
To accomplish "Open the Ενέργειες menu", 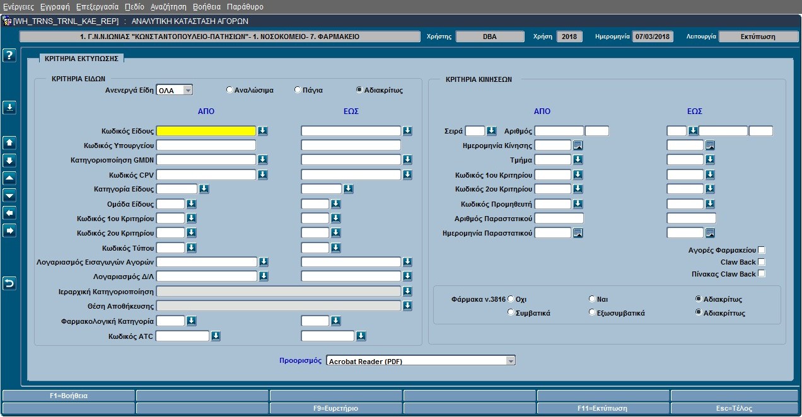I will (18, 6).
